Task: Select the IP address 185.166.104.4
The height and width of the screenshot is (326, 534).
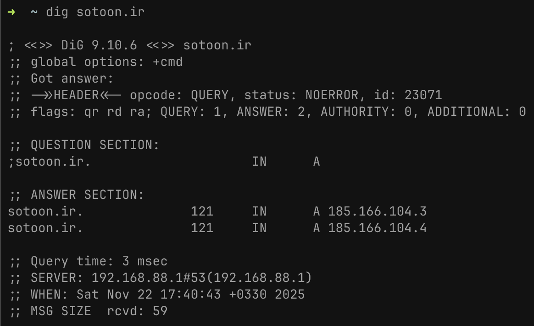Action: [377, 228]
